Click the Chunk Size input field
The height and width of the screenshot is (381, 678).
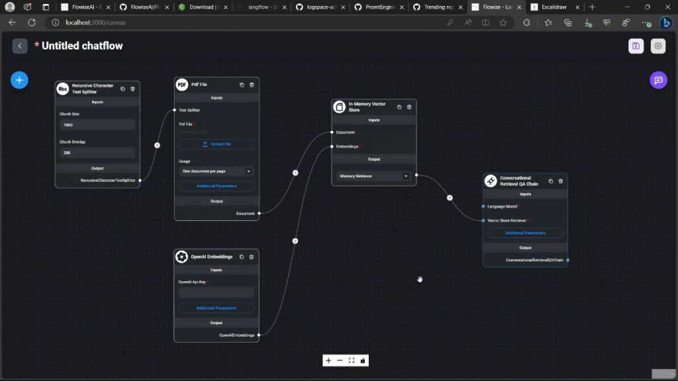coord(97,125)
